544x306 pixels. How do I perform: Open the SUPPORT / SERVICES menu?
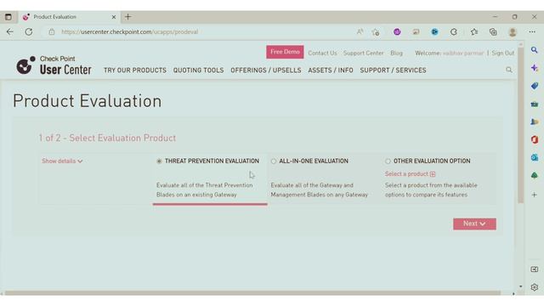point(393,71)
